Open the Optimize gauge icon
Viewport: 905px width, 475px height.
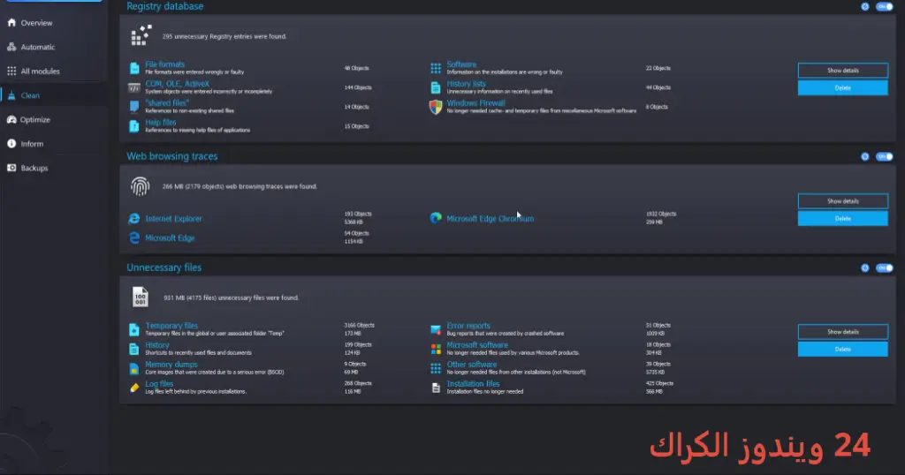[x=11, y=119]
